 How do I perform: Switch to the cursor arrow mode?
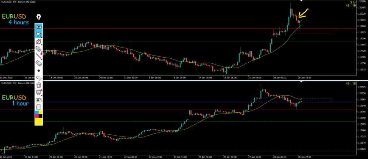[x=38, y=34]
